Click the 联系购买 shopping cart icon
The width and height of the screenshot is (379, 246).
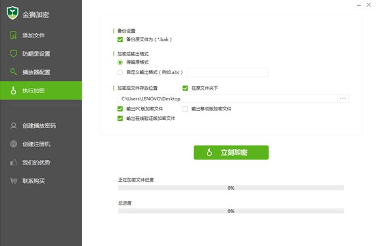coord(14,180)
